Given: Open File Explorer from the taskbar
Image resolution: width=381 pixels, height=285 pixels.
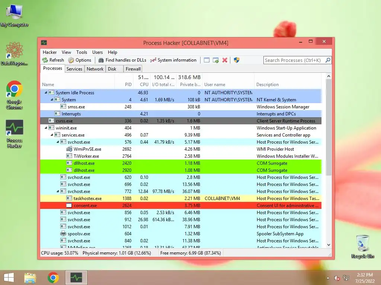Looking at the screenshot, I should pos(30,278).
